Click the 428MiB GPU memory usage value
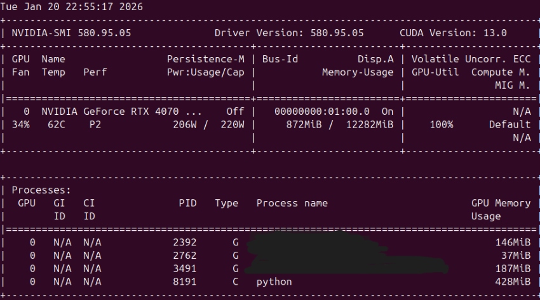 513,281
